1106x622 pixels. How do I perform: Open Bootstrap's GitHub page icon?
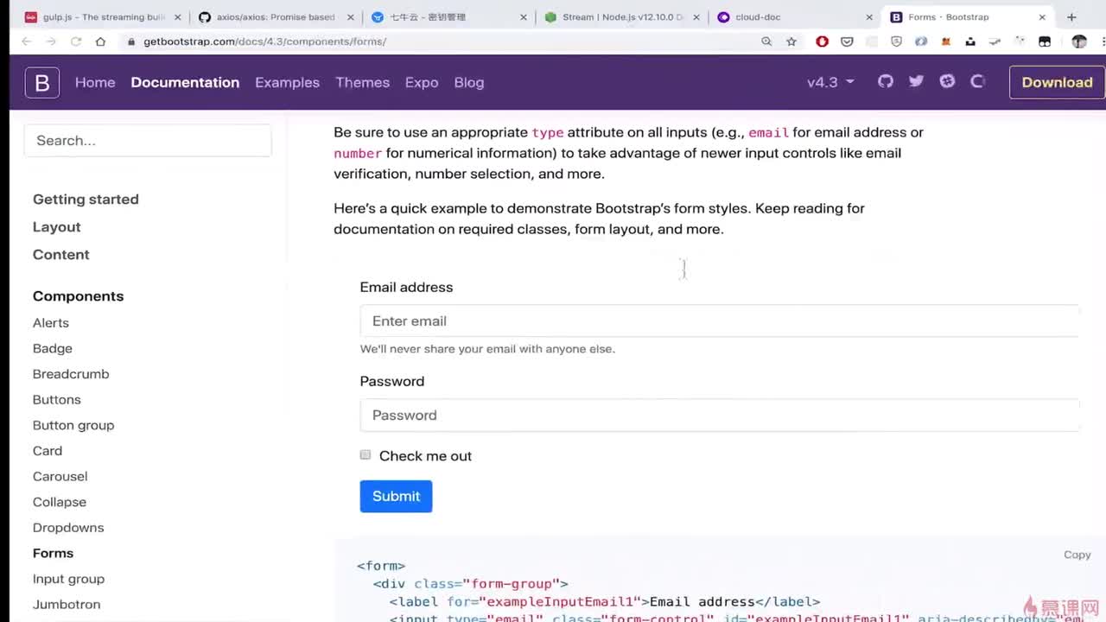(886, 81)
